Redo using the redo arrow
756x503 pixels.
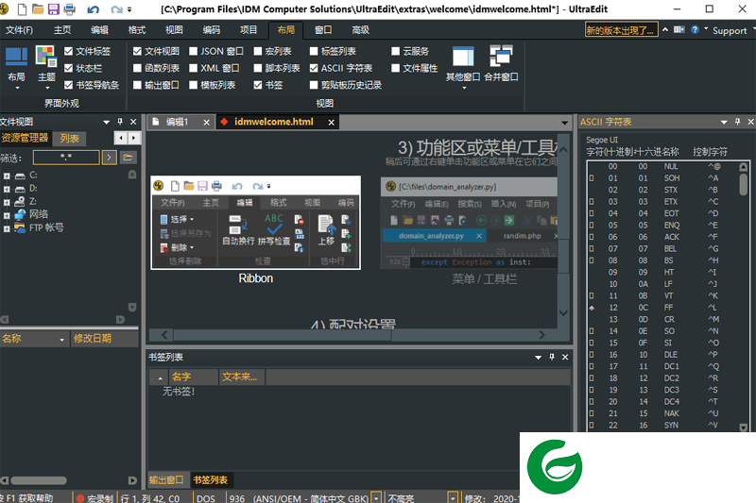coord(116,9)
